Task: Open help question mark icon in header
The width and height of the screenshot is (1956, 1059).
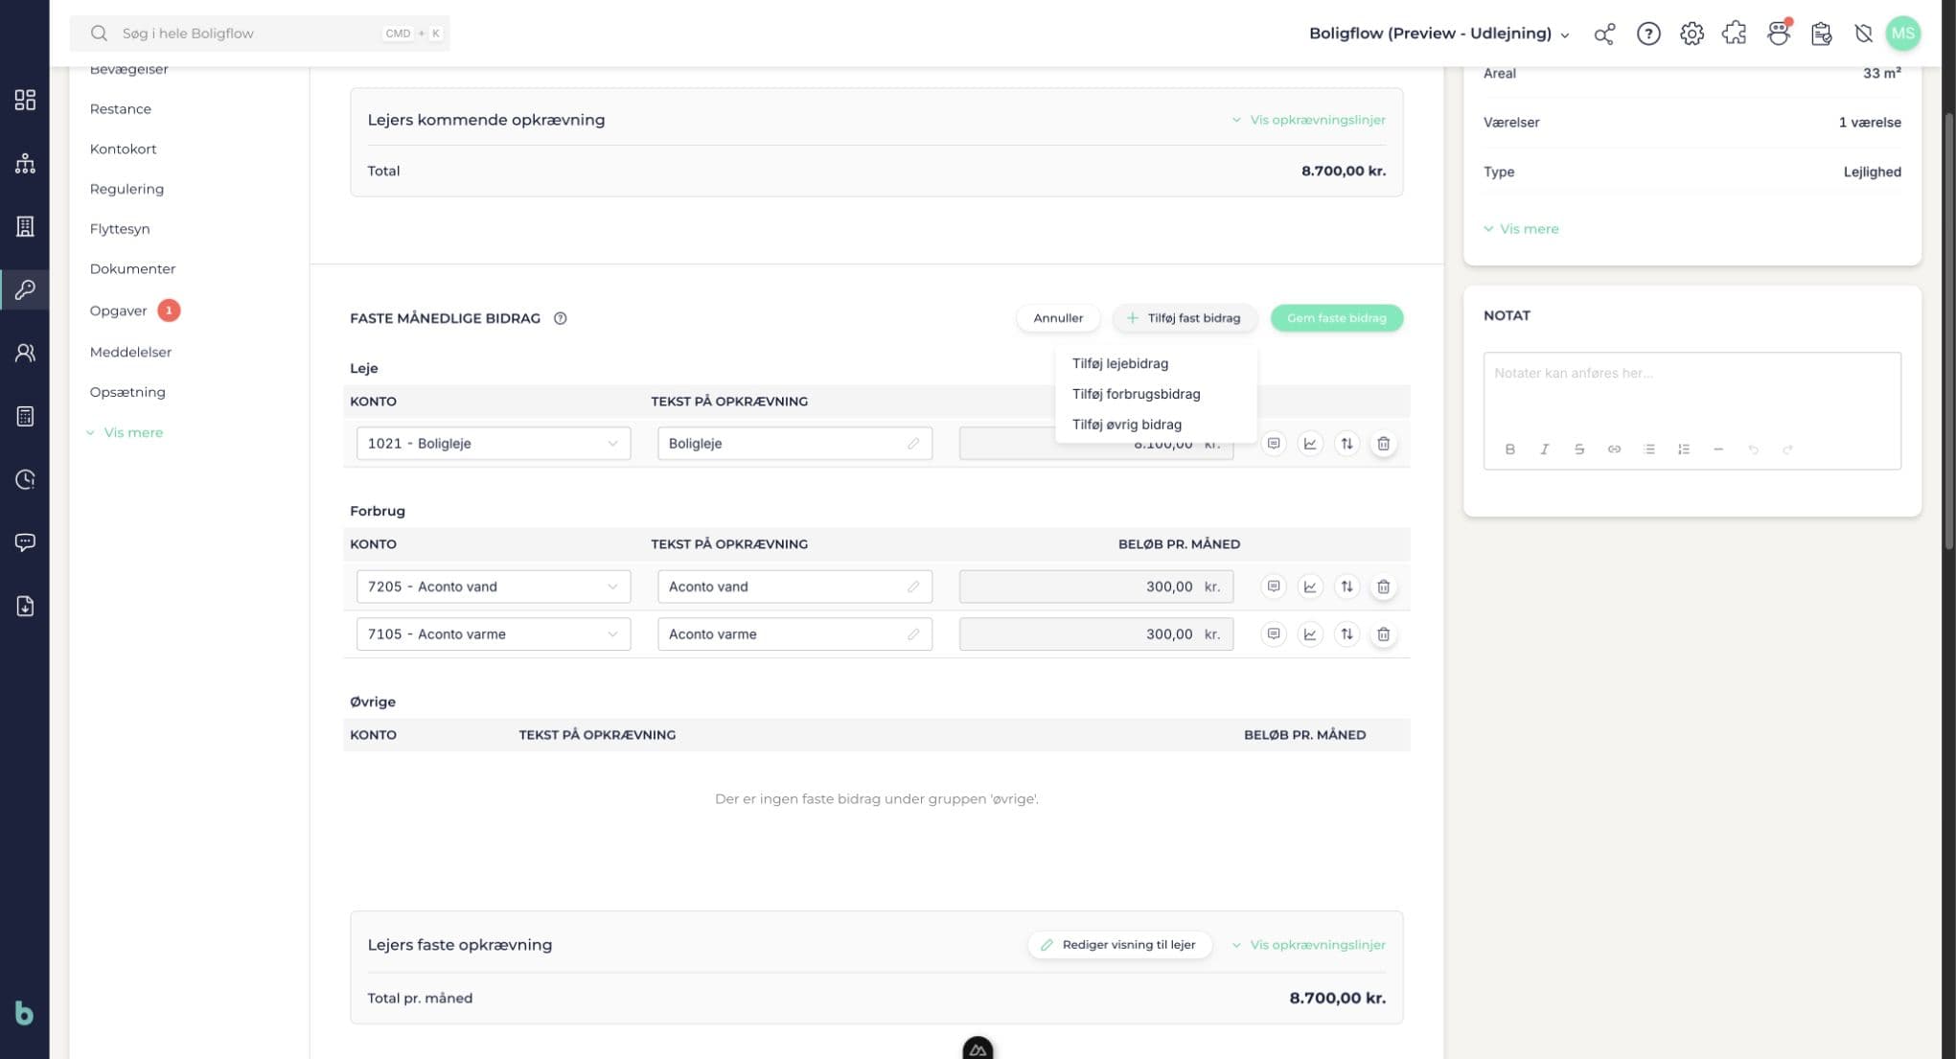Action: tap(1648, 34)
